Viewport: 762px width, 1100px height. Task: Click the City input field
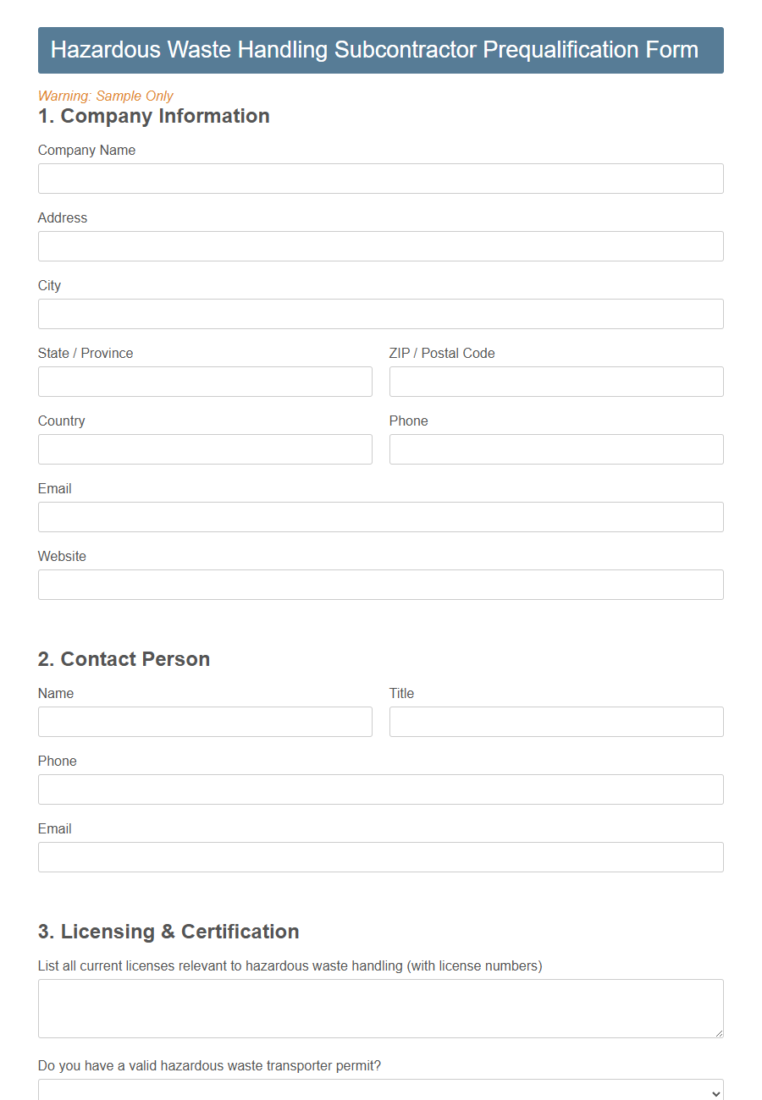click(x=381, y=314)
